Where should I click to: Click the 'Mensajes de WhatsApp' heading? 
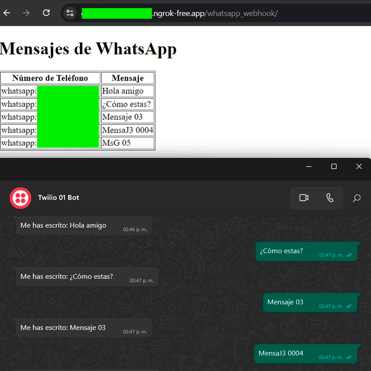pyautogui.click(x=88, y=49)
